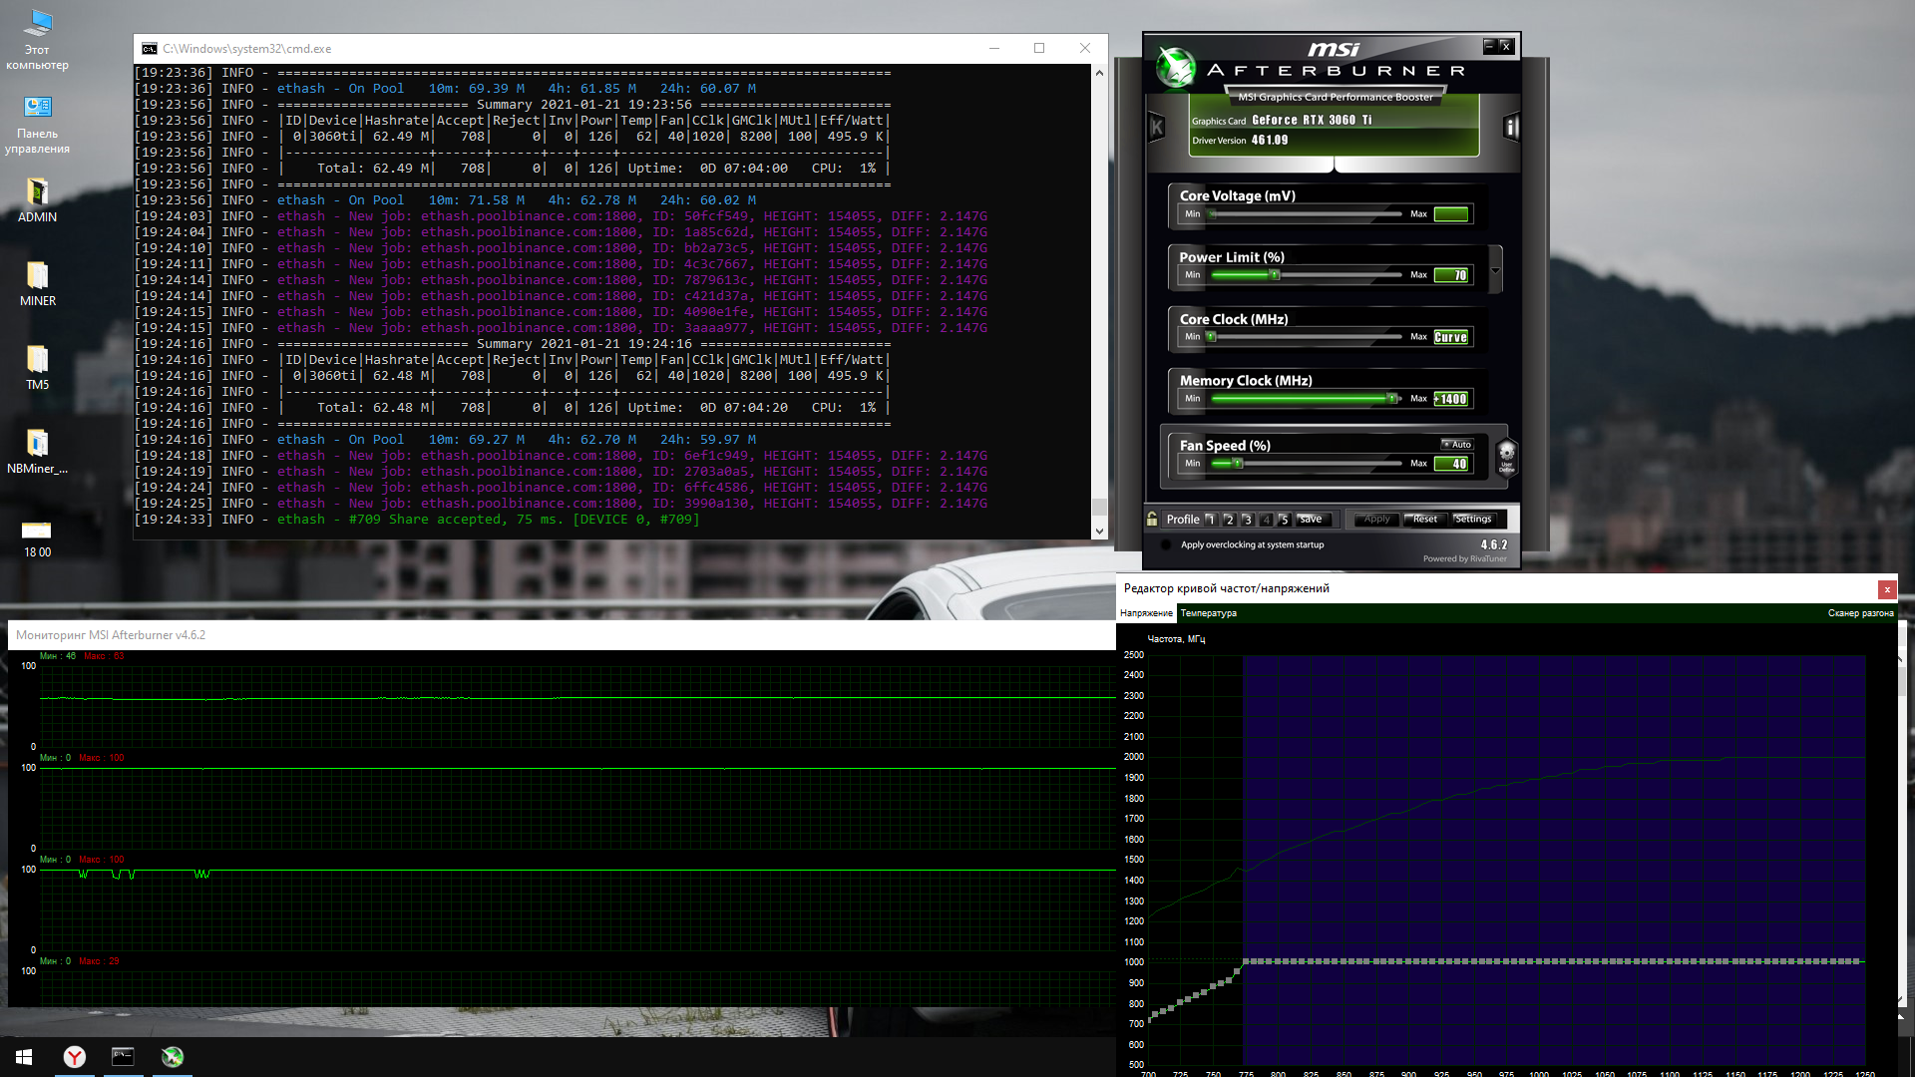The width and height of the screenshot is (1915, 1077).
Task: Click the Summary 2021-01-21 19:24:16 header
Action: coord(584,344)
